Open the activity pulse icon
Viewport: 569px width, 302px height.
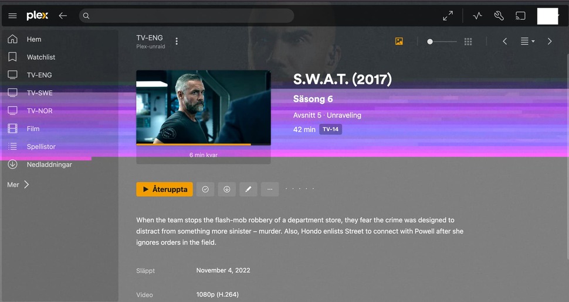coord(477,16)
